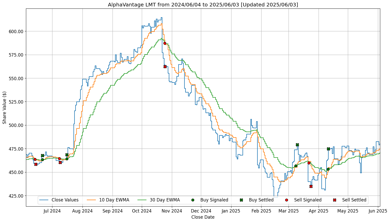Click the 'Oct 2024' x-axis tick label
The height and width of the screenshot is (222, 390).
tap(142, 211)
